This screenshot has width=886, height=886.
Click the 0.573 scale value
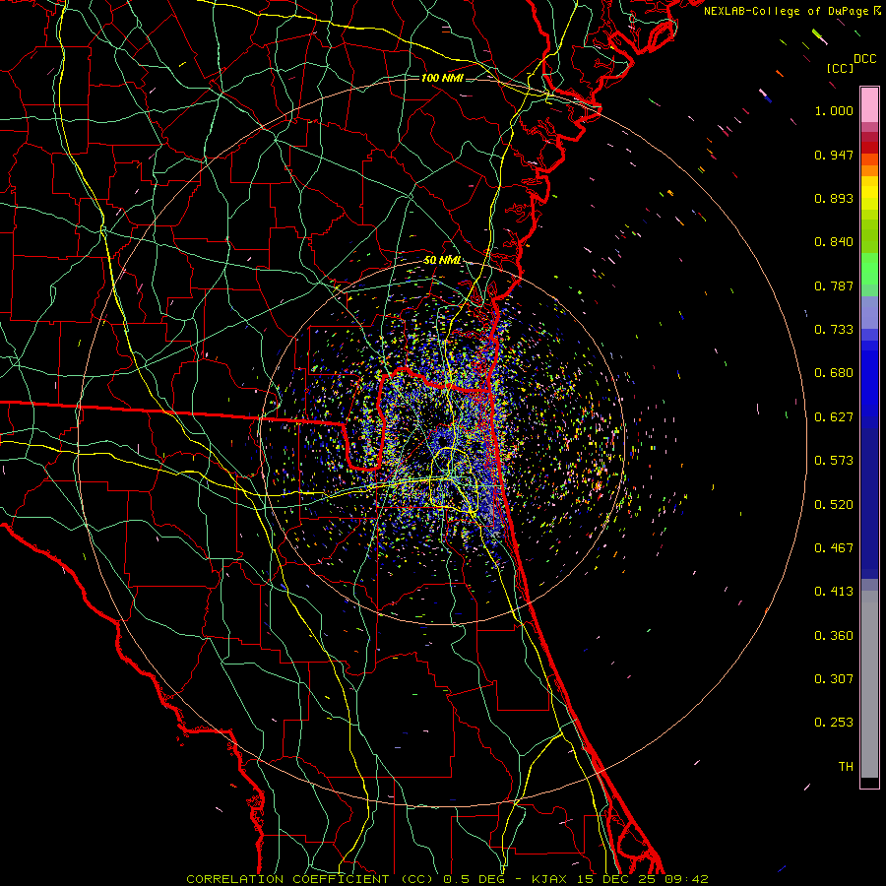[x=834, y=461]
